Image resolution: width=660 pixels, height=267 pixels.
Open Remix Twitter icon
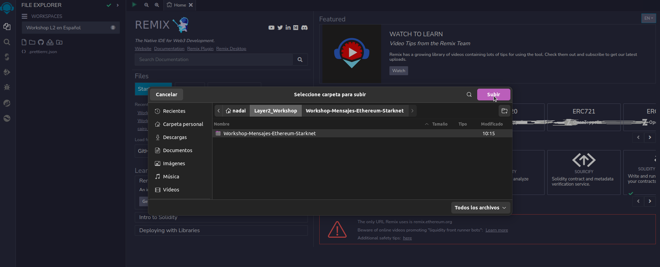click(280, 28)
